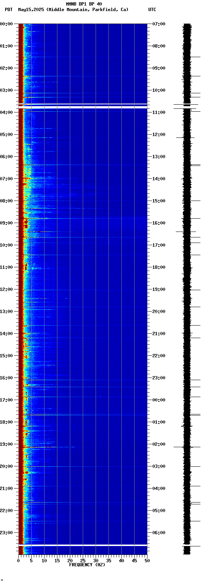The image size is (203, 584).
Task: Click the title text 'MMNB DP1 BP 40'
Action: [84, 4]
